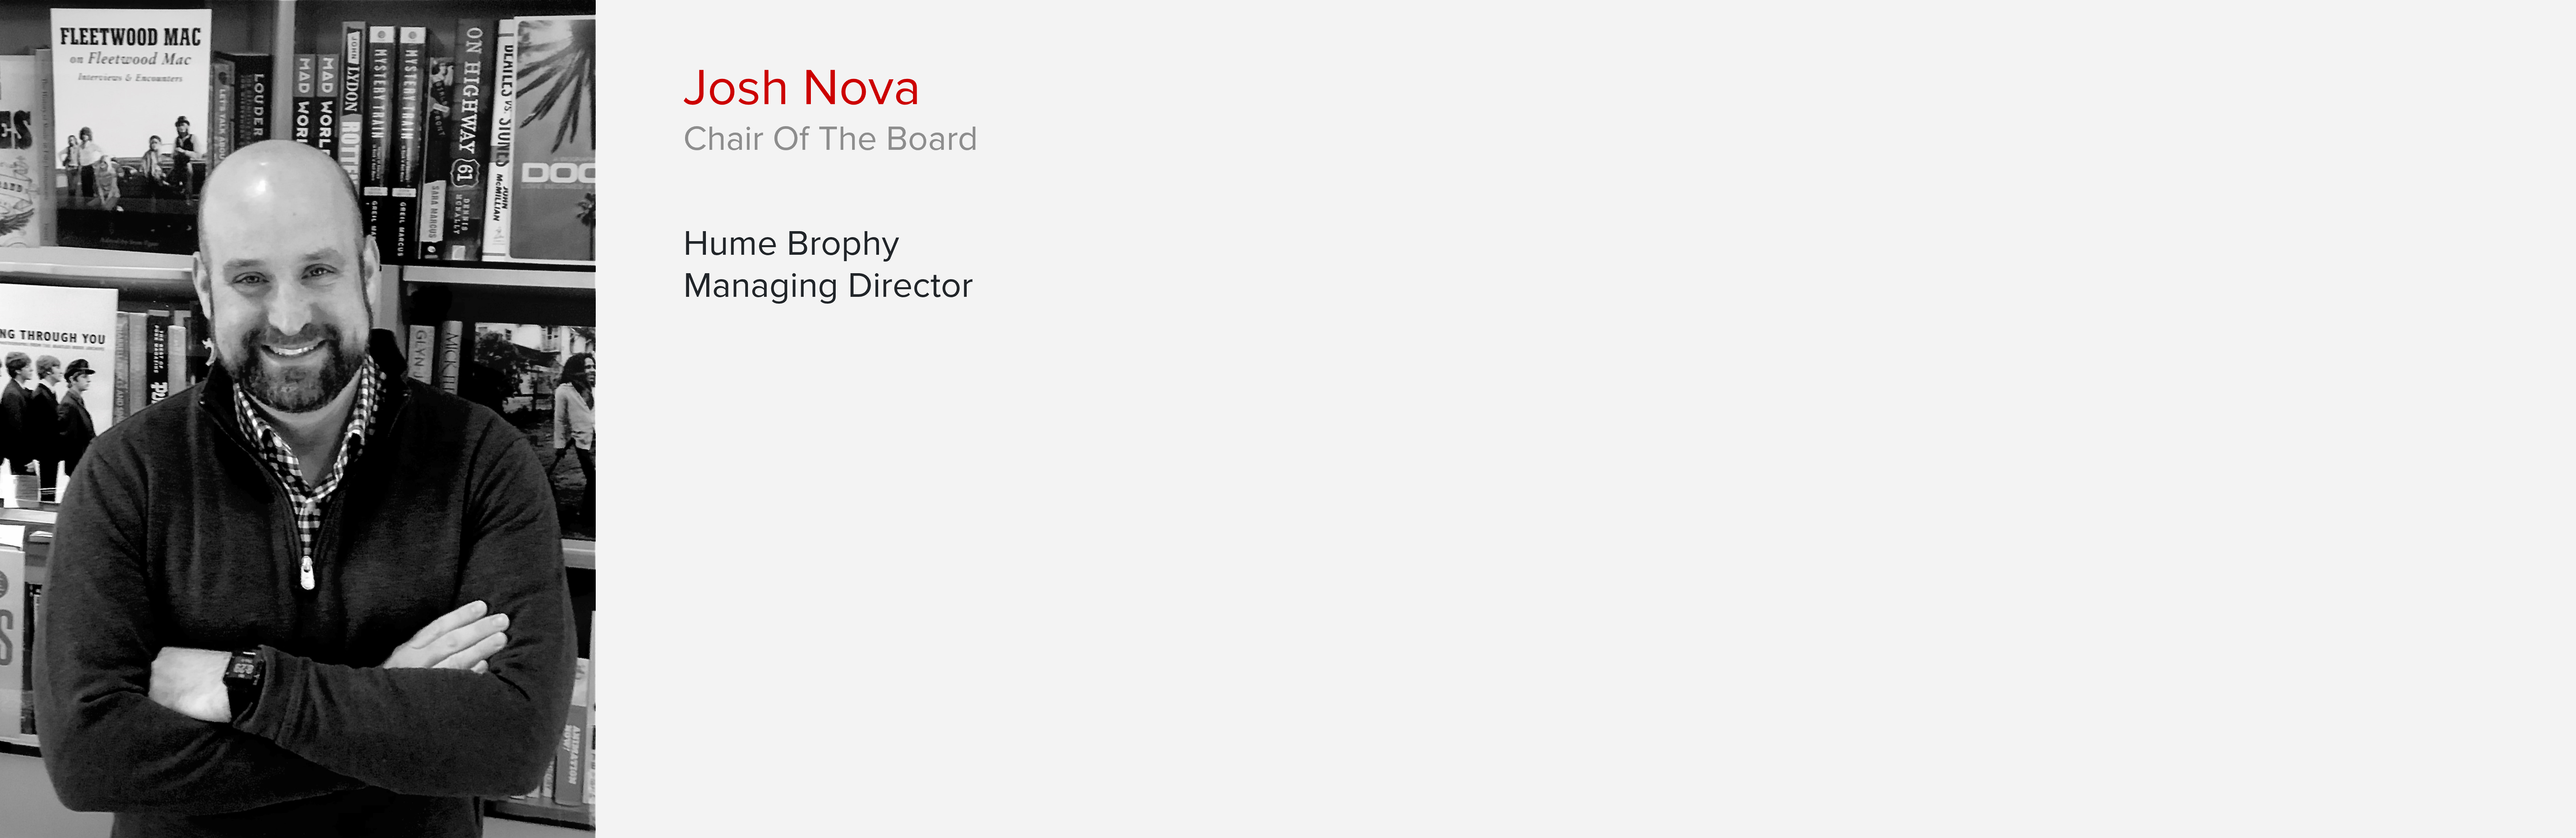Select the Managing Director text line
2576x838 pixels.
(x=828, y=286)
